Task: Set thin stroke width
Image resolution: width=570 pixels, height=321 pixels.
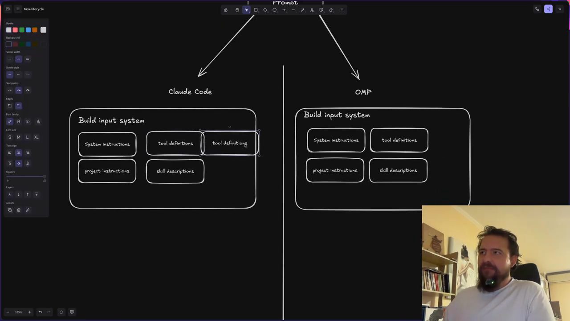Action: click(10, 59)
